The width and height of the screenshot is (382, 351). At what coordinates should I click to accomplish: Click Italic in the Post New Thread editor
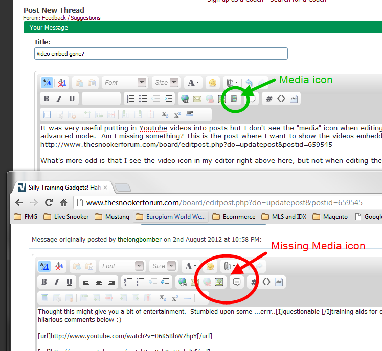tap(59, 99)
